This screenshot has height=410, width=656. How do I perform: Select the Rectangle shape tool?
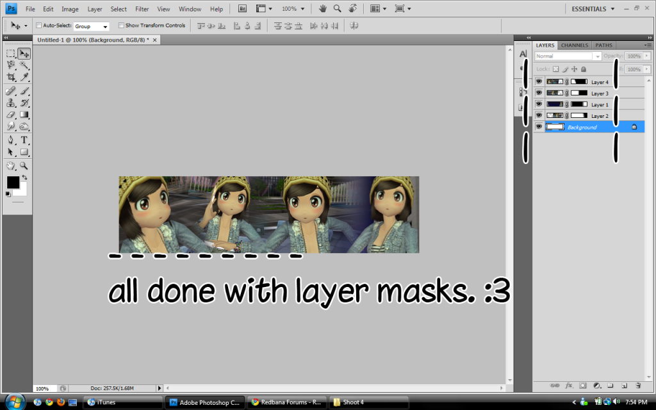(24, 152)
